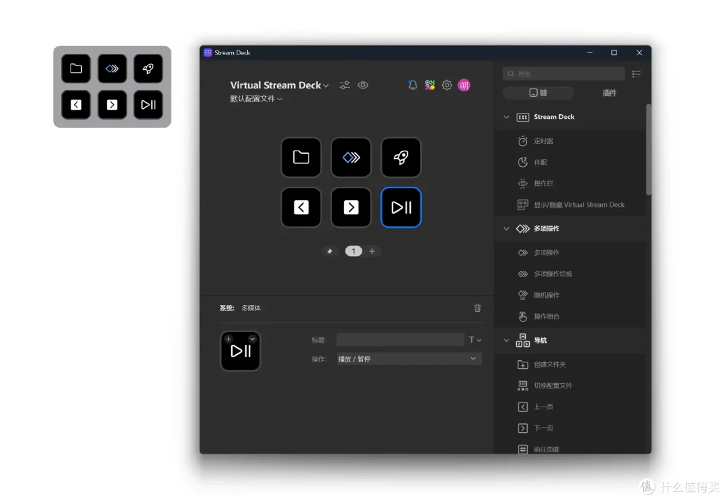Select the 显示/隐藏 Virtual Stream Deck action
This screenshot has width=726, height=502.
click(x=571, y=205)
